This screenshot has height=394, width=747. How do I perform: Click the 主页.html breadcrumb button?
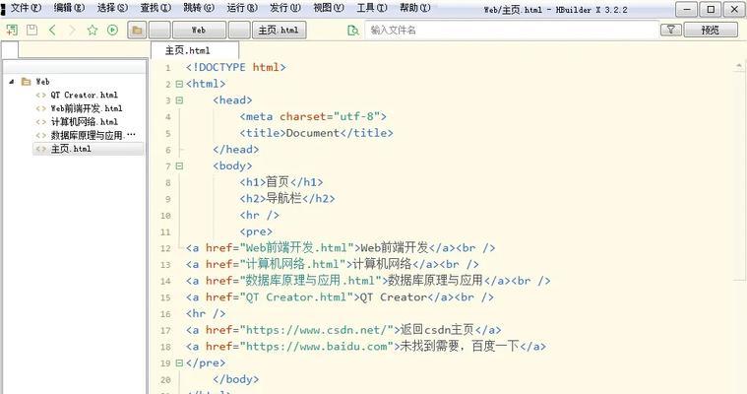(x=279, y=31)
